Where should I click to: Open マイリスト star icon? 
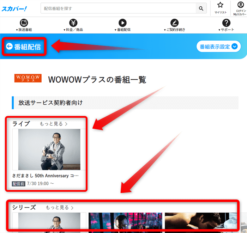pos(220,5)
